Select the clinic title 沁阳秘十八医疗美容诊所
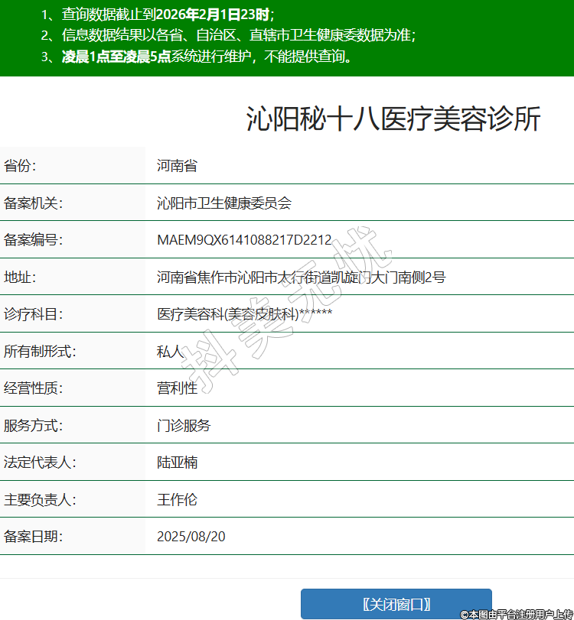574x620 pixels. [x=393, y=120]
